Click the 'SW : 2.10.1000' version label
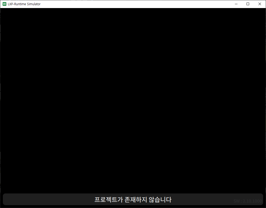266x208 pixels. [247, 201]
